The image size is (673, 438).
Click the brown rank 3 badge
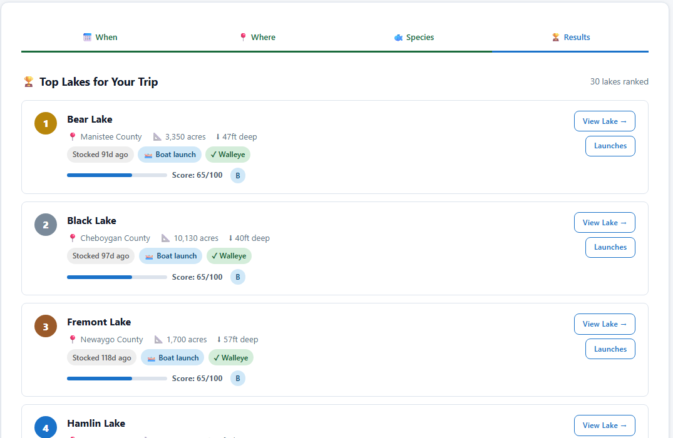pos(46,327)
